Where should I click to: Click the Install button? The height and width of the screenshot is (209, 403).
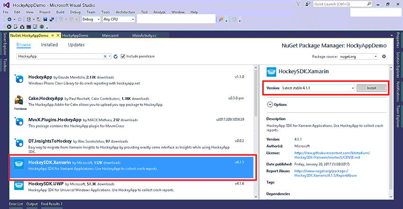[371, 88]
